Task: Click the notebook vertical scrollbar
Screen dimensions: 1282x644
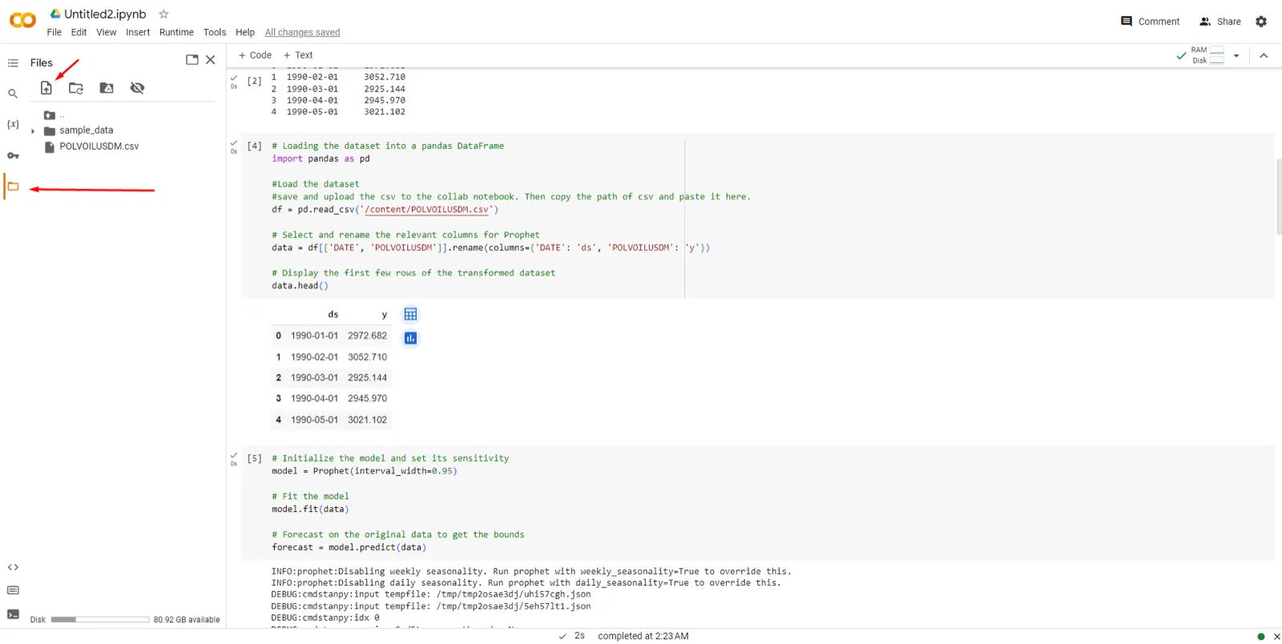Action: point(1279,196)
